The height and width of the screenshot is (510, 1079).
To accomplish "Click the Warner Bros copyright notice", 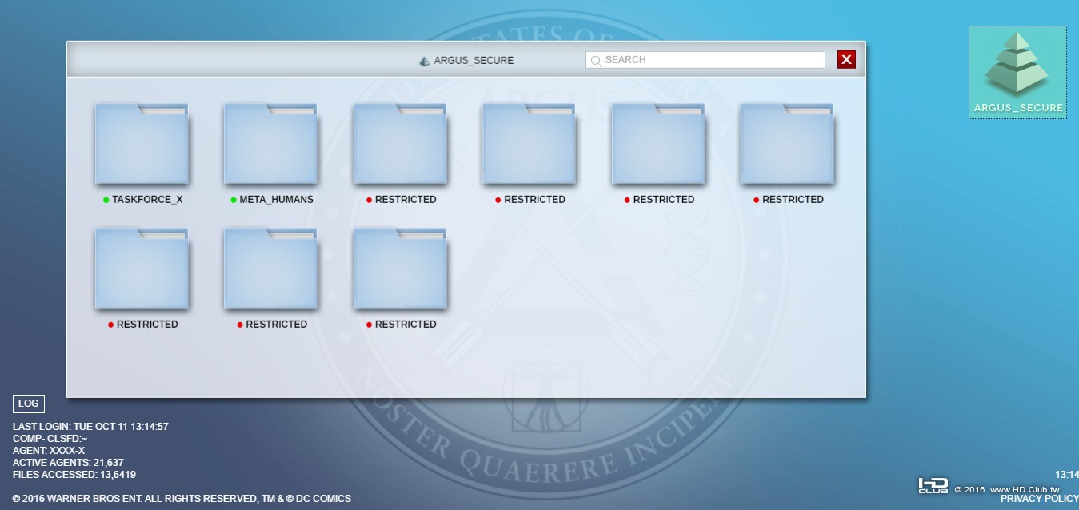I will [x=182, y=499].
